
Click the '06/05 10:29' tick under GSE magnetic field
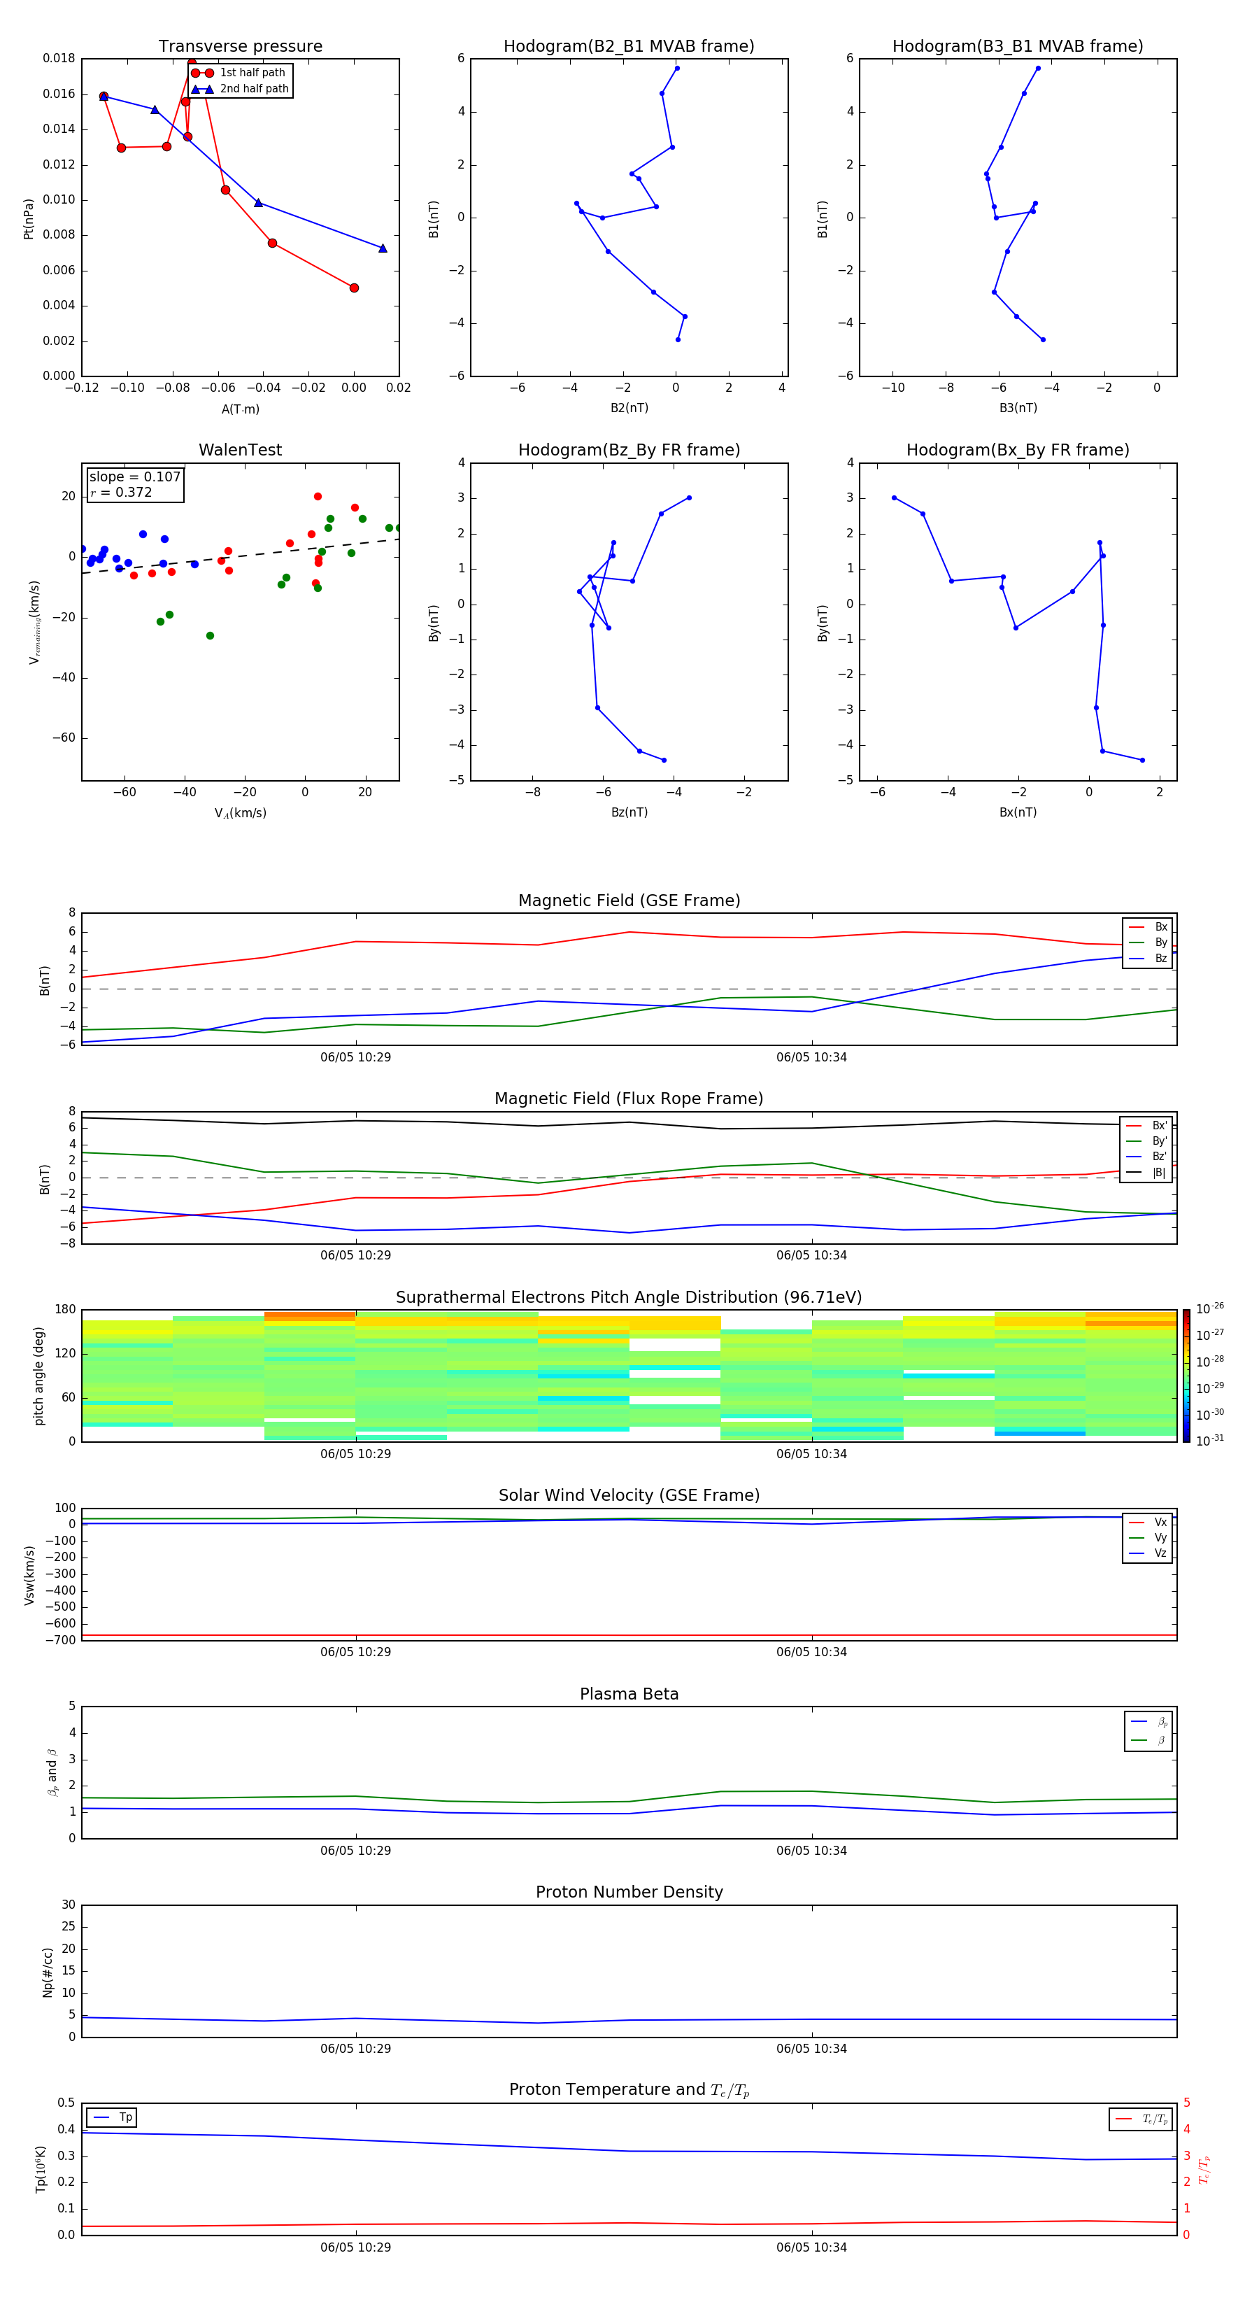tap(356, 1057)
